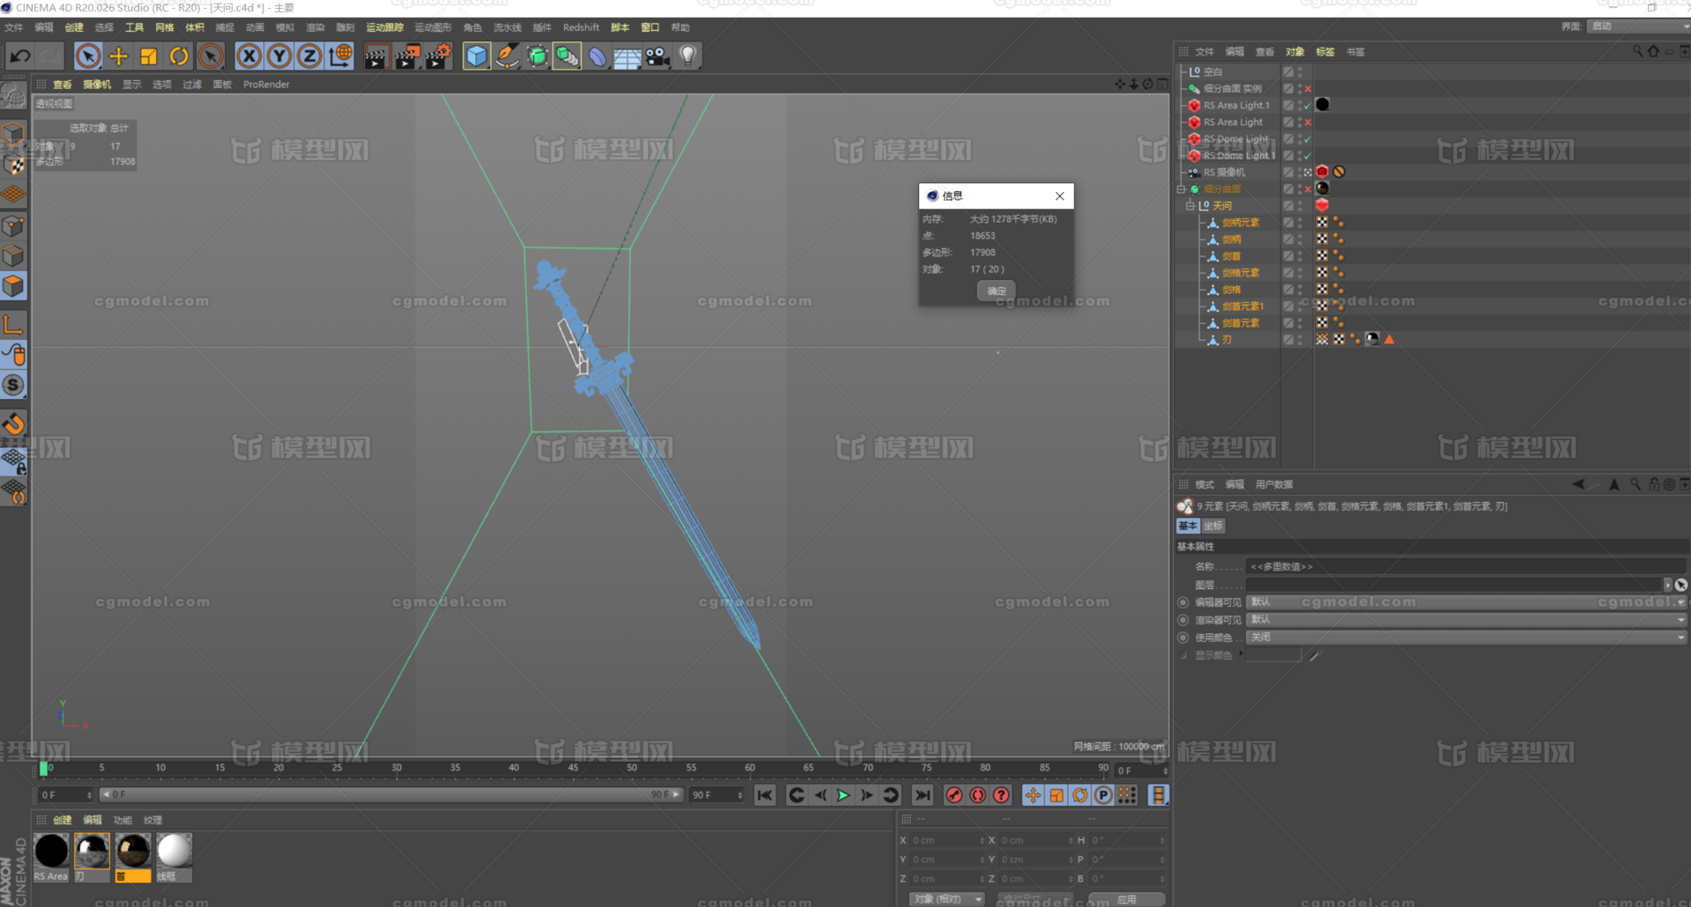Open 使用颜色 dropdown
The height and width of the screenshot is (907, 1691).
(1467, 638)
